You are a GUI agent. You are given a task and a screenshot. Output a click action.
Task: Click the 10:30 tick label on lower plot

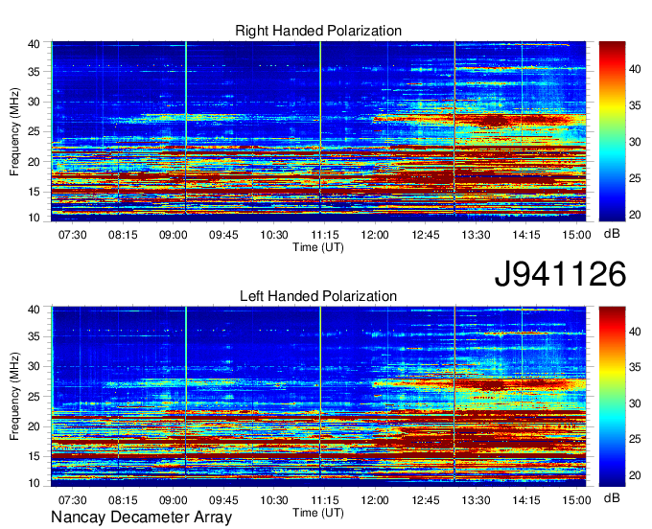(x=274, y=500)
